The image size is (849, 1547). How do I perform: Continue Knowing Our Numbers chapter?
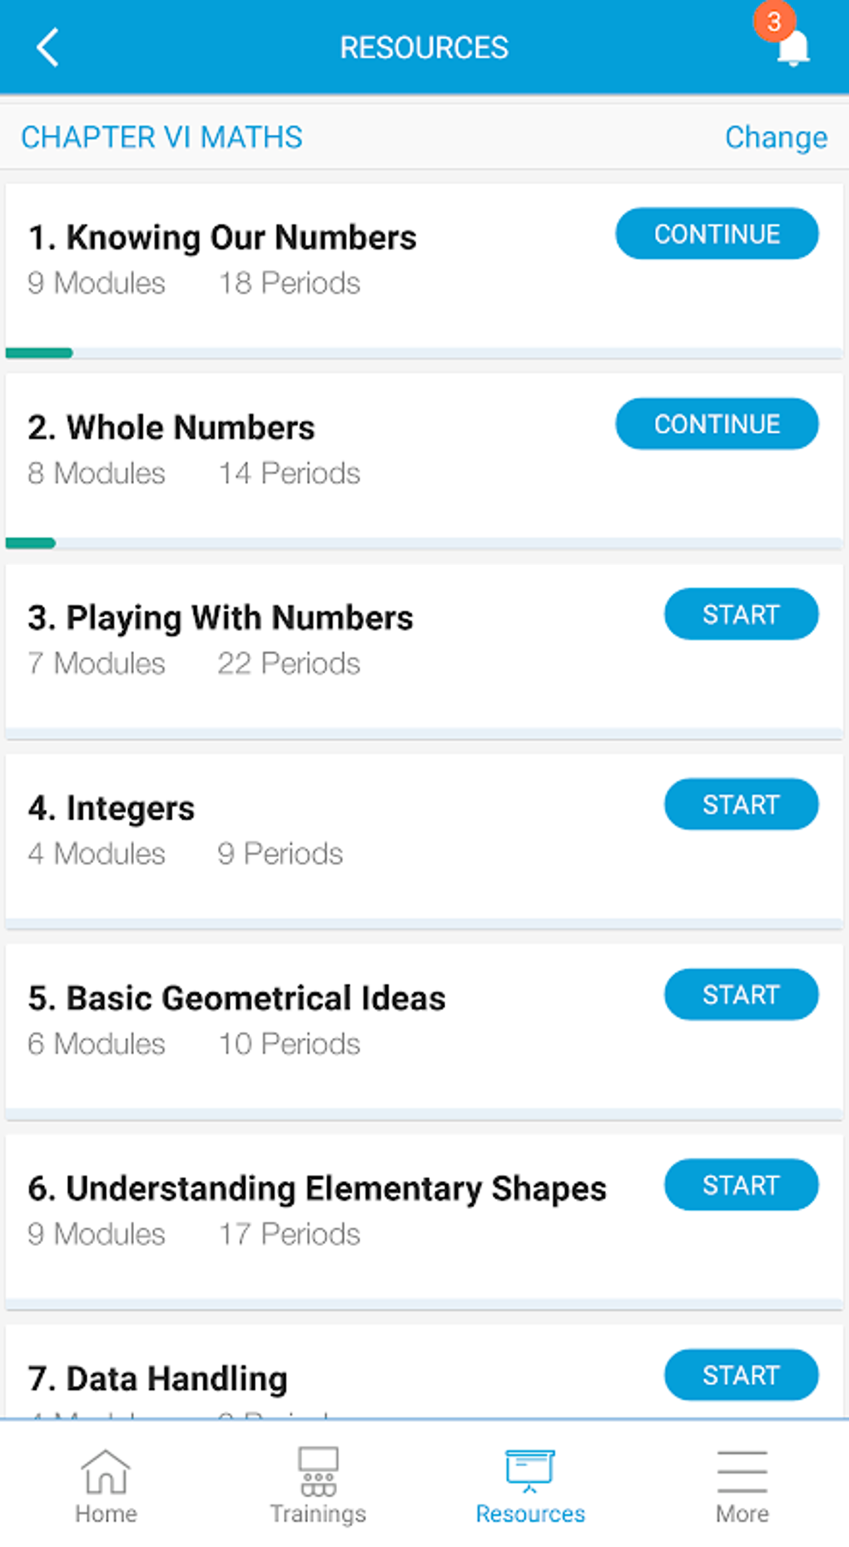point(717,234)
